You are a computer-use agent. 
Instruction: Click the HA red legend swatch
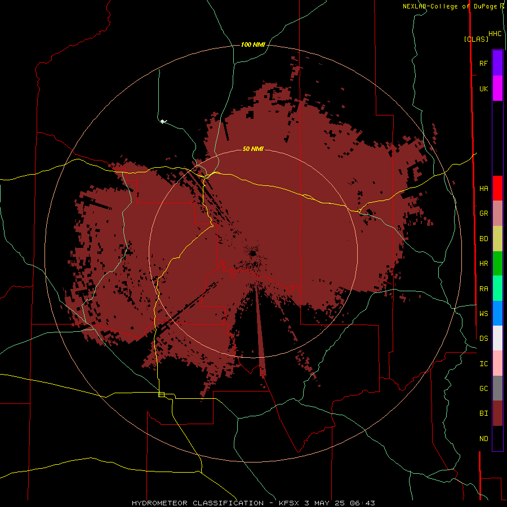497,188
